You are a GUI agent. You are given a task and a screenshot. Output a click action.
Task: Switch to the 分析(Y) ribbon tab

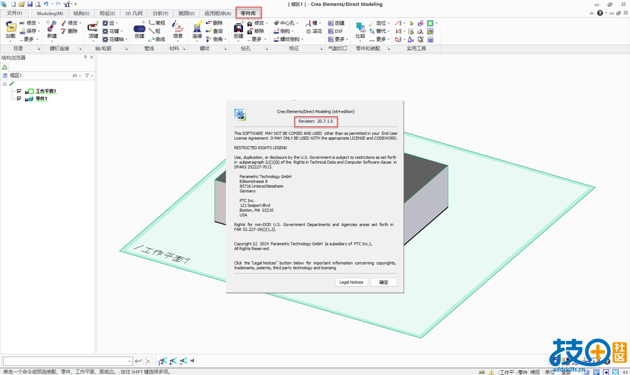(160, 13)
